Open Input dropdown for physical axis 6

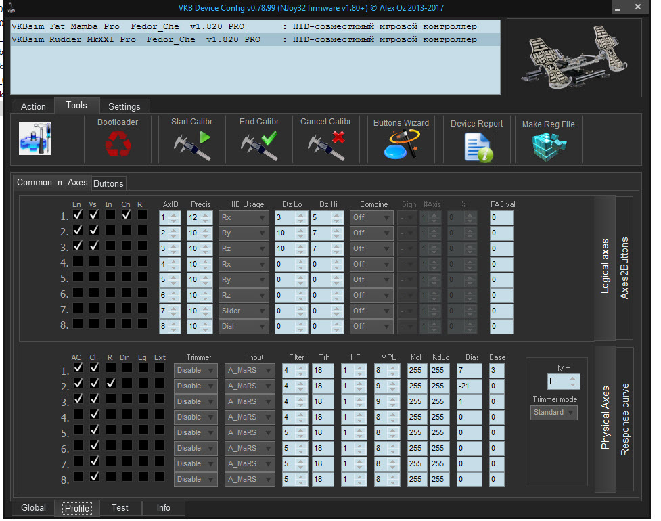(x=250, y=449)
